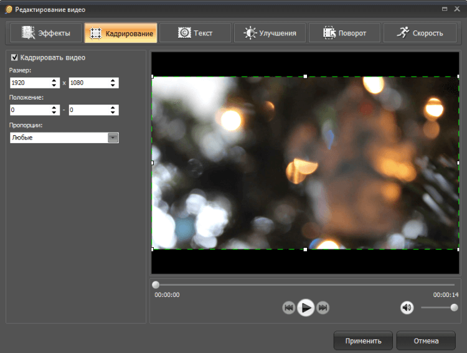
Task: Click the right-middle crop handle
Action: (x=458, y=163)
